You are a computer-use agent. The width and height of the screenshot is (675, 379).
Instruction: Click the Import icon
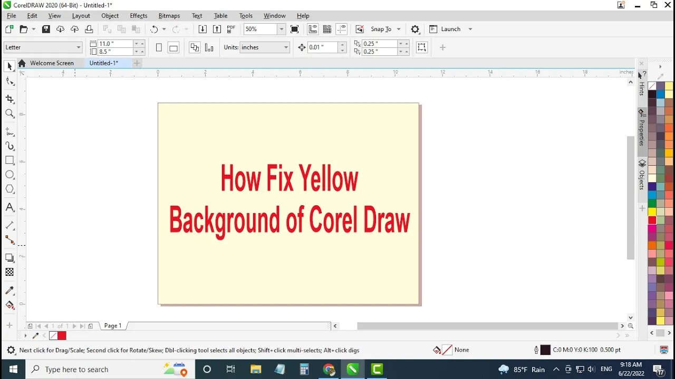point(202,29)
